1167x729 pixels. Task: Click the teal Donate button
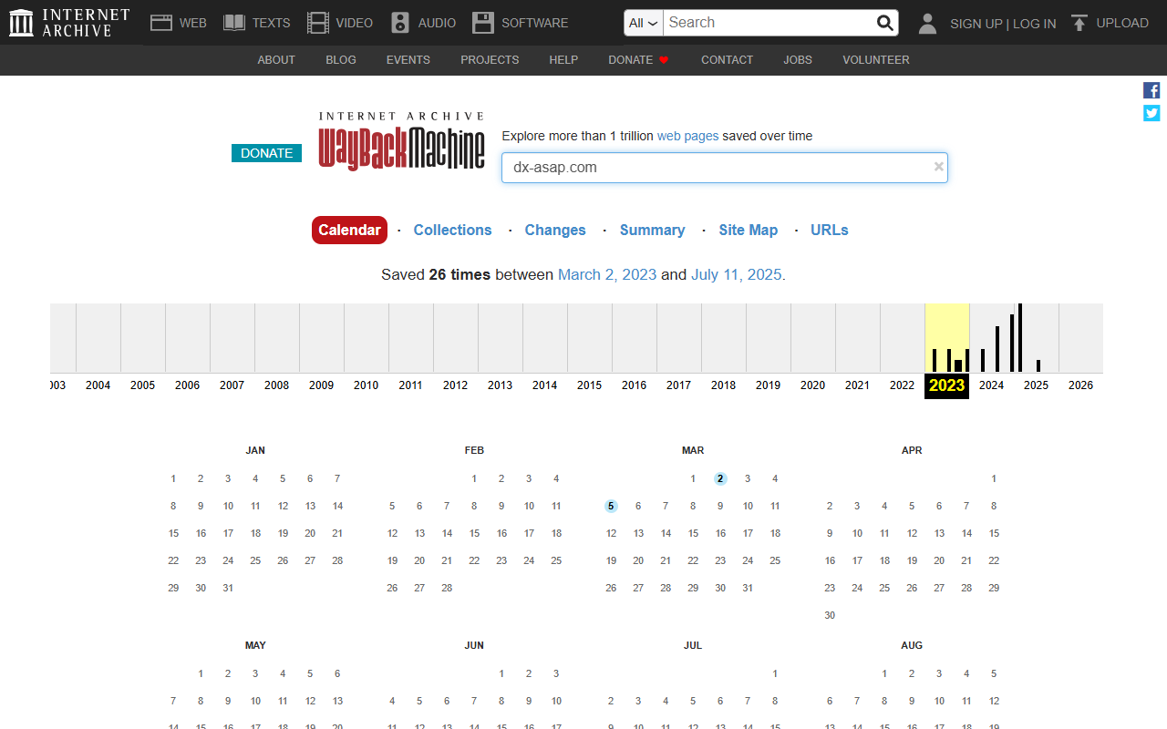click(x=266, y=153)
